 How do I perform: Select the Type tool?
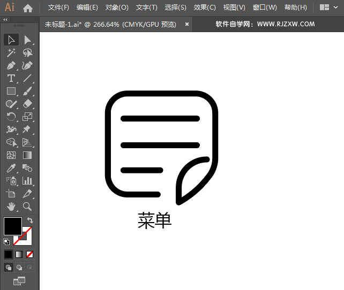click(11, 78)
